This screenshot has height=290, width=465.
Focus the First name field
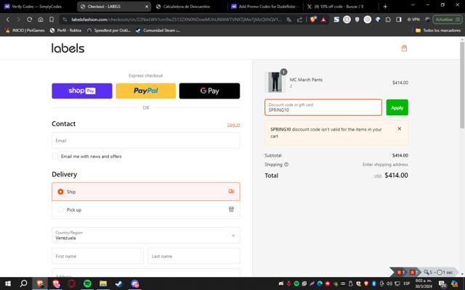(x=97, y=256)
